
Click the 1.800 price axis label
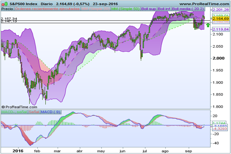pos(218,107)
